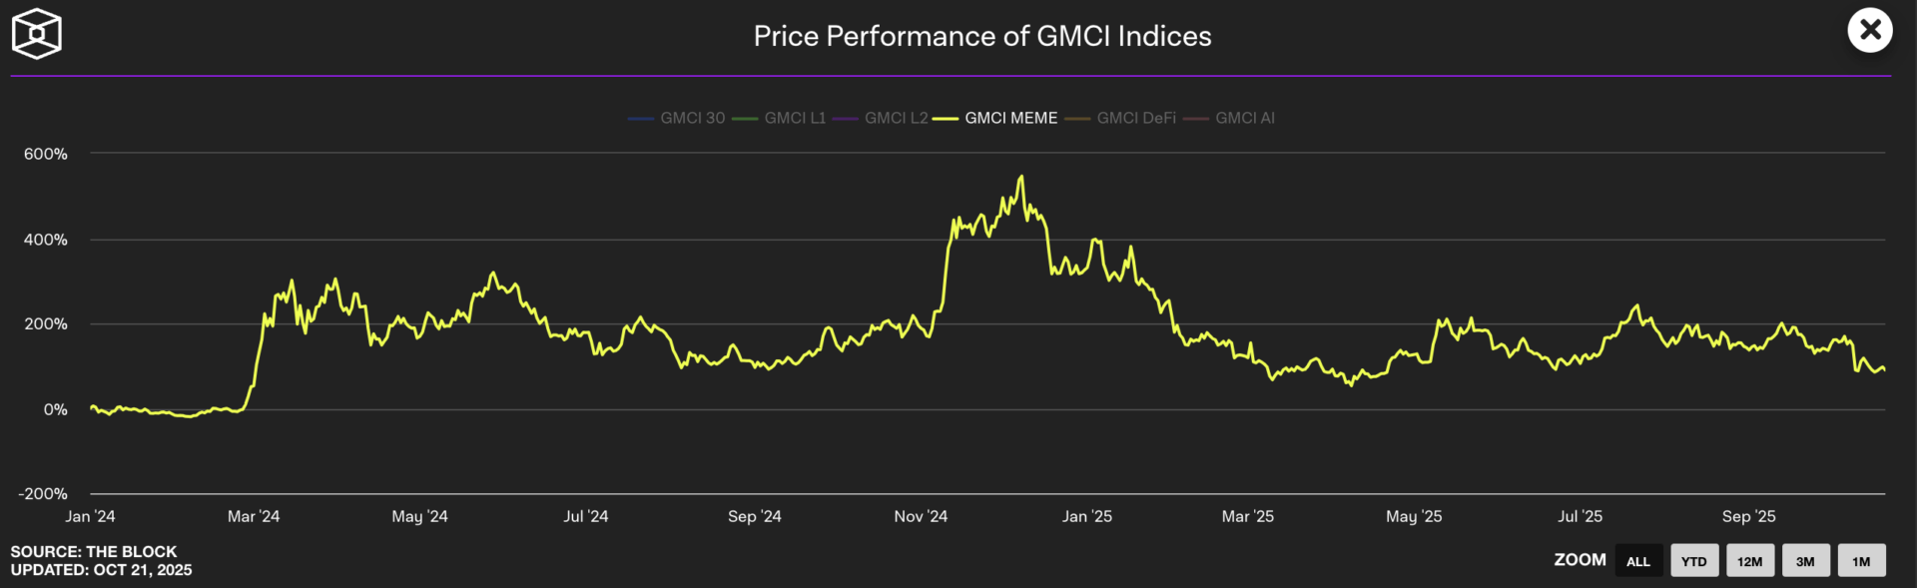Click the chart title 'Price Performance of GMCI Indices'
The height and width of the screenshot is (588, 1917).
click(x=982, y=36)
